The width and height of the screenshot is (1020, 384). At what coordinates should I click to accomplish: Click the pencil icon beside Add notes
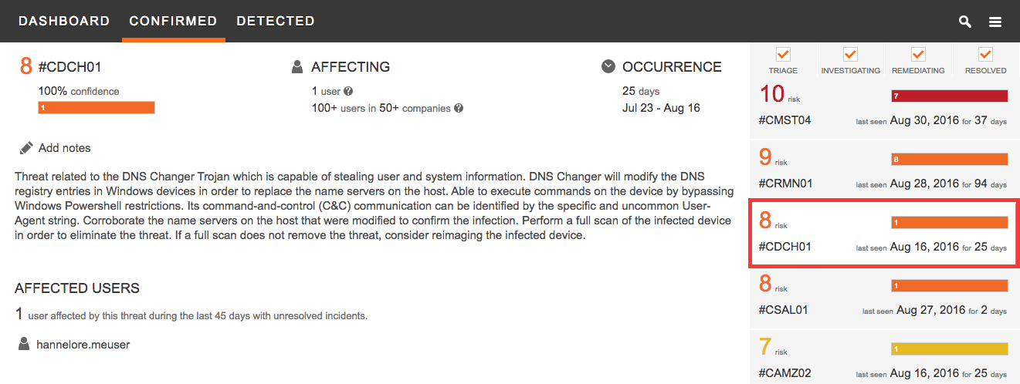click(x=26, y=147)
